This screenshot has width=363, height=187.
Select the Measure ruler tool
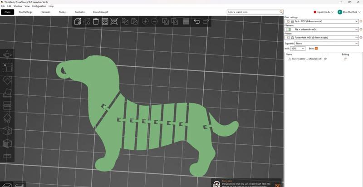(7, 156)
